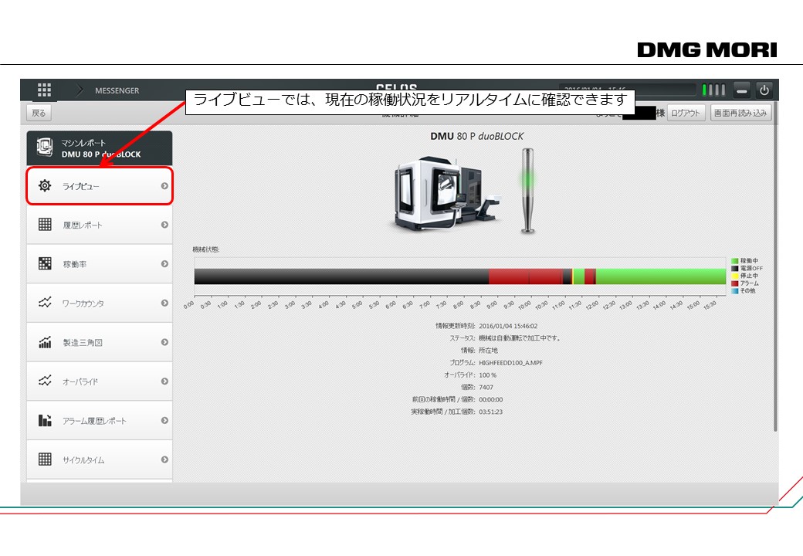Open the サイクルタイム menu item
803x556 pixels.
click(100, 459)
